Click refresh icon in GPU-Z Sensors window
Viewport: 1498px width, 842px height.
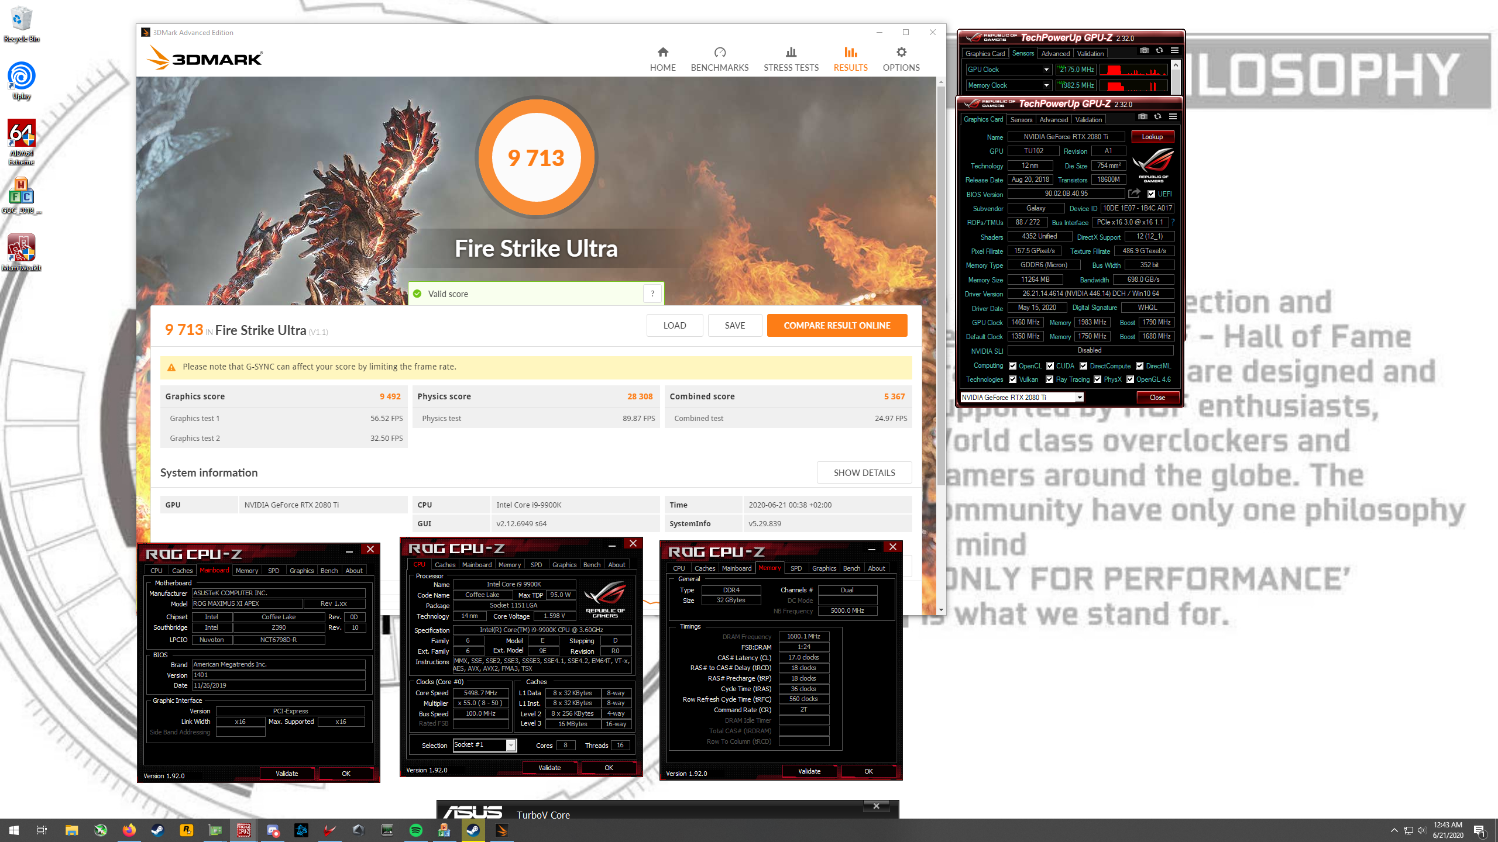[1159, 51]
